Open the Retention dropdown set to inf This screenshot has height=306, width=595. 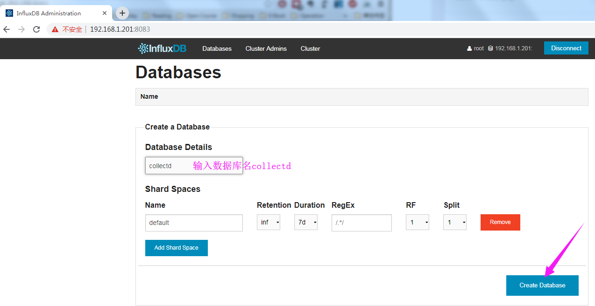pyautogui.click(x=269, y=222)
